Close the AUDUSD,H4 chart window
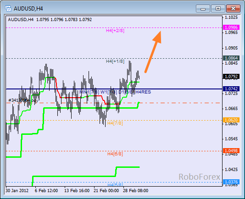Viewport: 245px width, 199px height. point(233,9)
